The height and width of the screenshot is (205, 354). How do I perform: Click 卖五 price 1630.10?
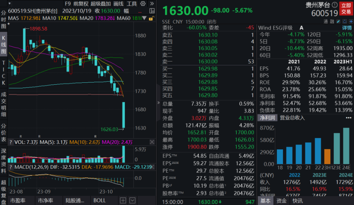tap(208, 35)
